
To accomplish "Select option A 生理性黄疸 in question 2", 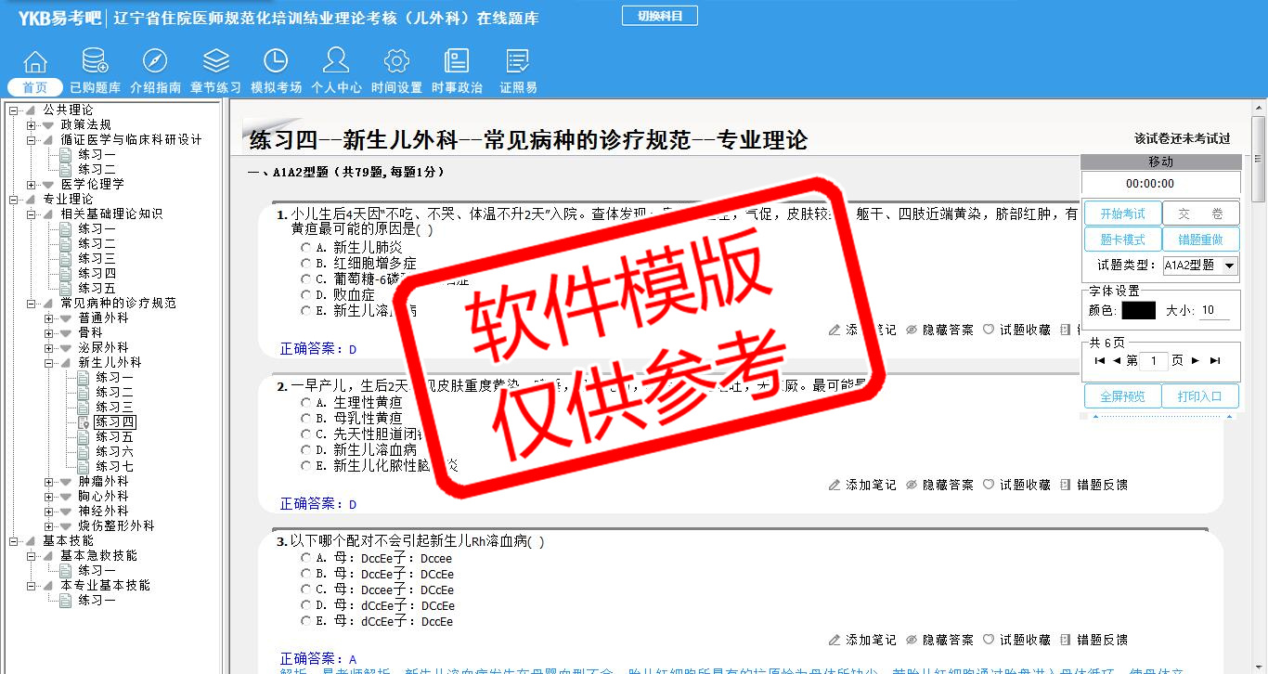I will tap(305, 403).
